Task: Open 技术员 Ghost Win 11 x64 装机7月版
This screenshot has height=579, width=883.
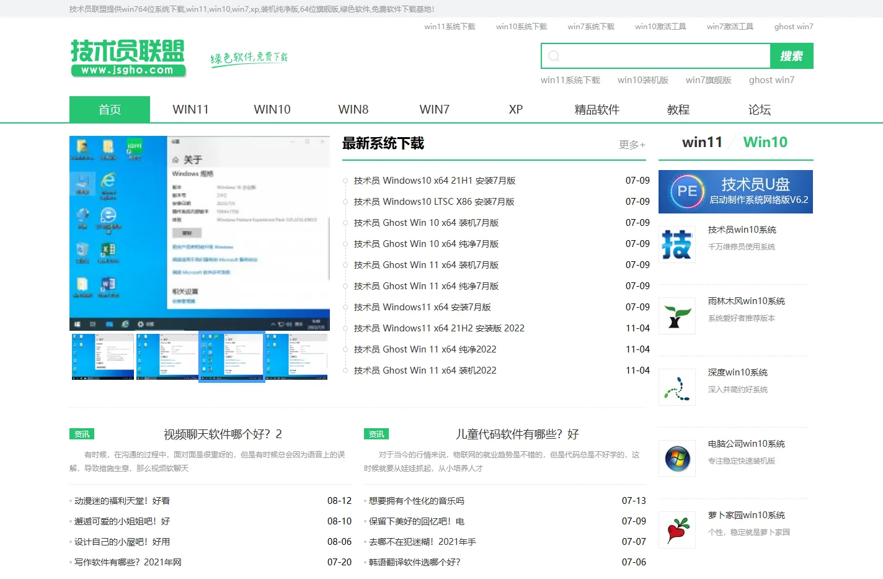Action: 426,265
